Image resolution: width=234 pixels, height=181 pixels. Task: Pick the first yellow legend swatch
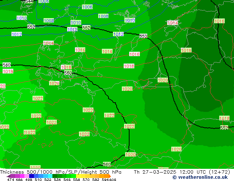pyautogui.click(x=78, y=176)
